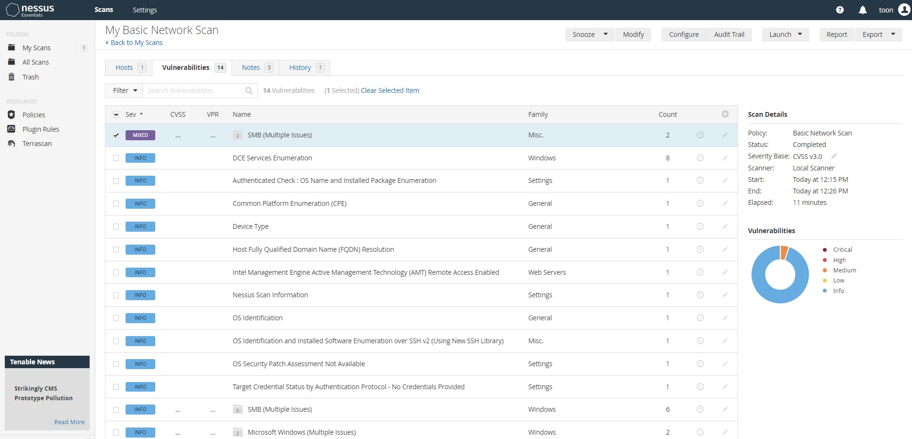The image size is (912, 439).
Task: Open notifications bell icon
Action: (x=863, y=10)
